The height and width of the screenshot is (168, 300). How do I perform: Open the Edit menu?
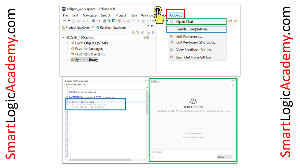pyautogui.click(x=75, y=15)
